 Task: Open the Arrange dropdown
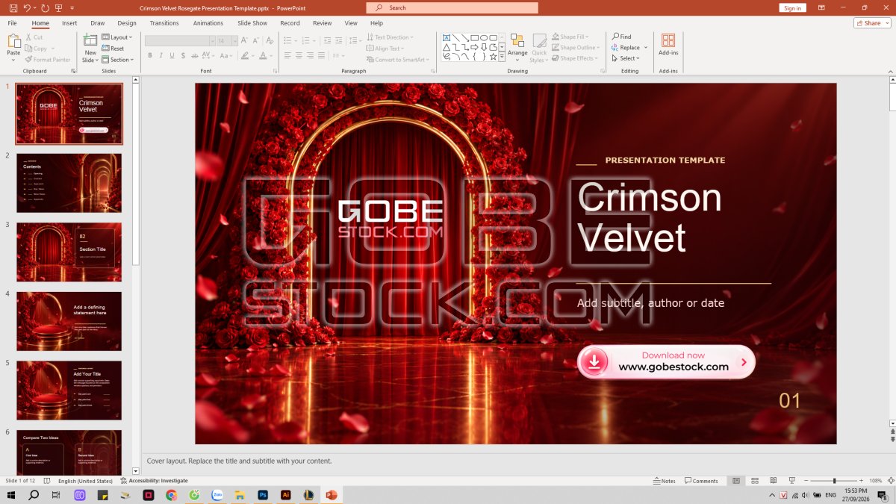(x=517, y=46)
